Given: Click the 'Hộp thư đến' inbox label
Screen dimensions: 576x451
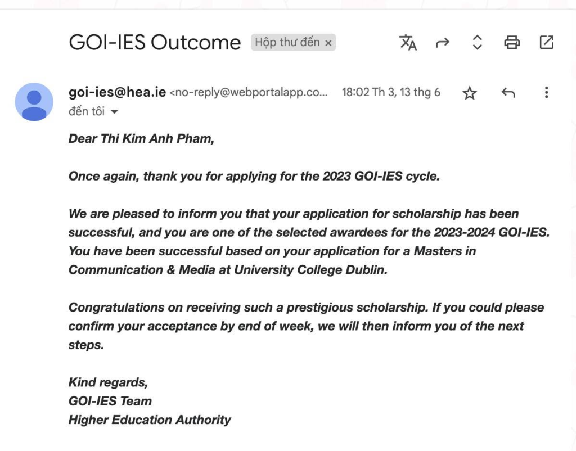Looking at the screenshot, I should pos(287,42).
